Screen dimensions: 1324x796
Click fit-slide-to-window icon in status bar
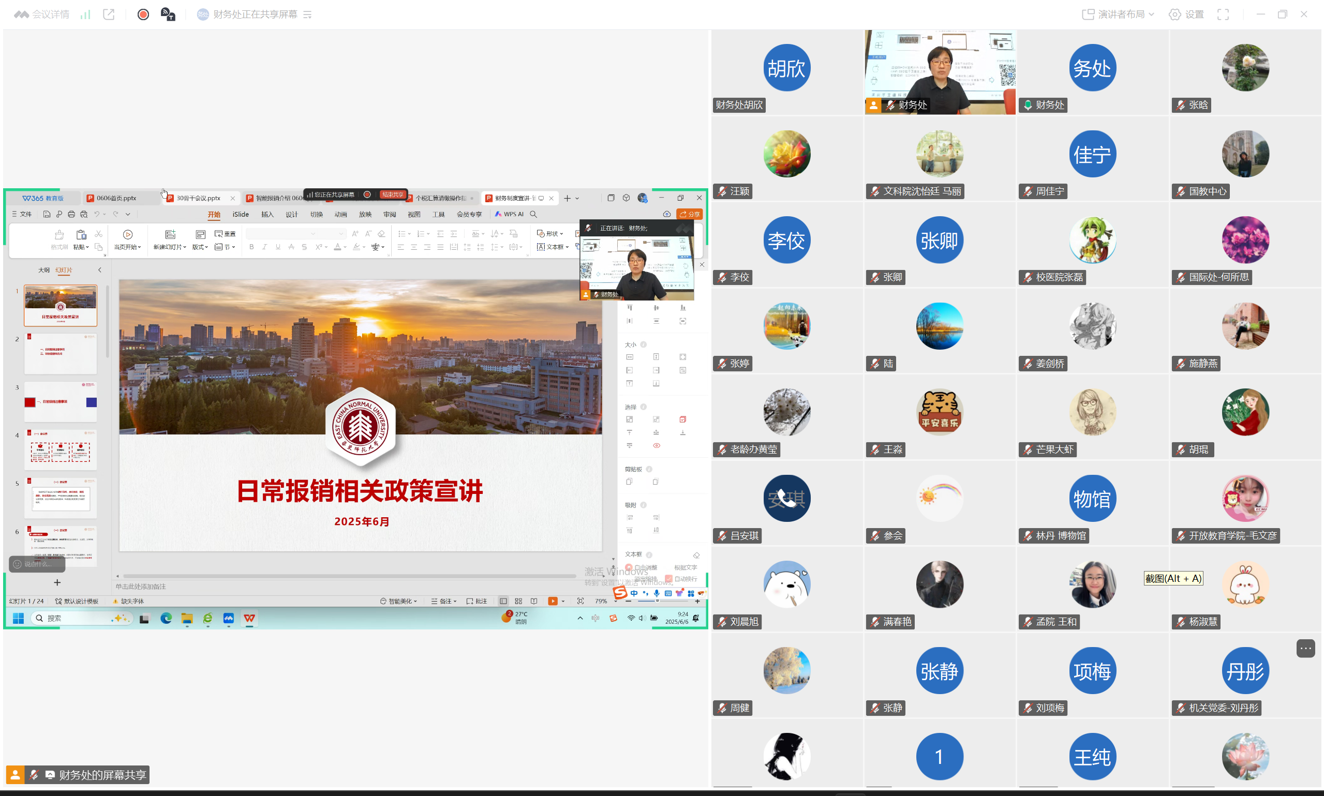[x=581, y=602]
